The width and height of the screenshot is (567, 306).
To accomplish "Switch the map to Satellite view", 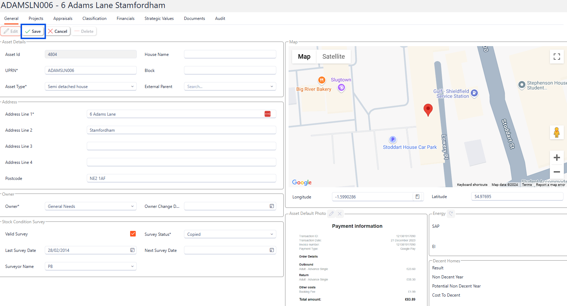I will point(333,57).
